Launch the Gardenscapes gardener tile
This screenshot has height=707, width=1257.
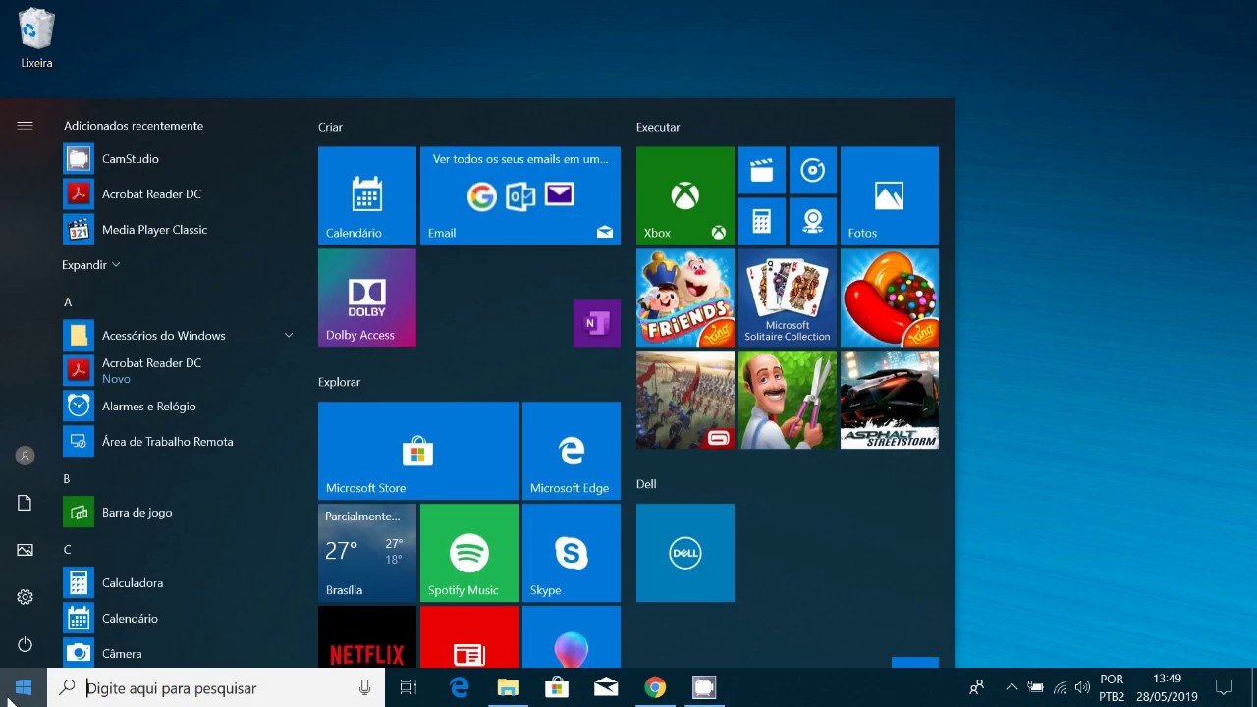click(x=787, y=400)
